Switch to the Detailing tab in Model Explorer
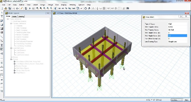 (21, 16)
